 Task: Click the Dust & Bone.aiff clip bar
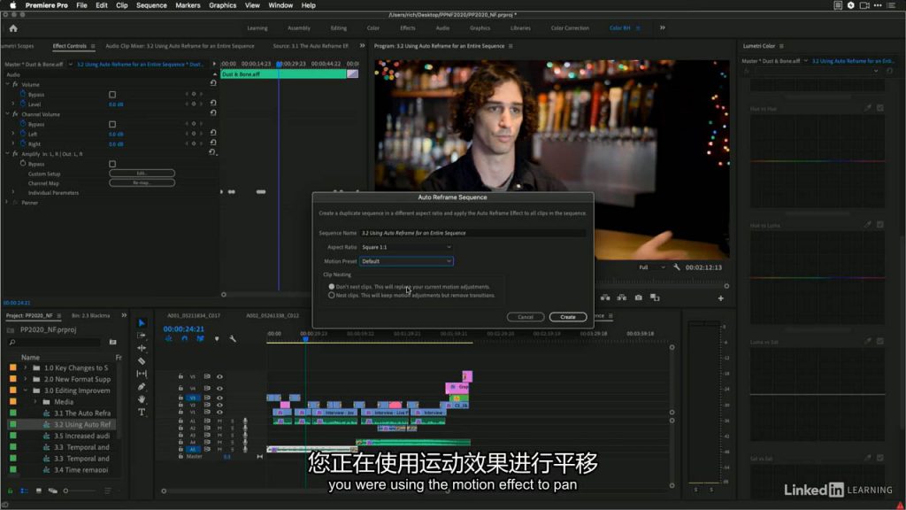click(283, 74)
